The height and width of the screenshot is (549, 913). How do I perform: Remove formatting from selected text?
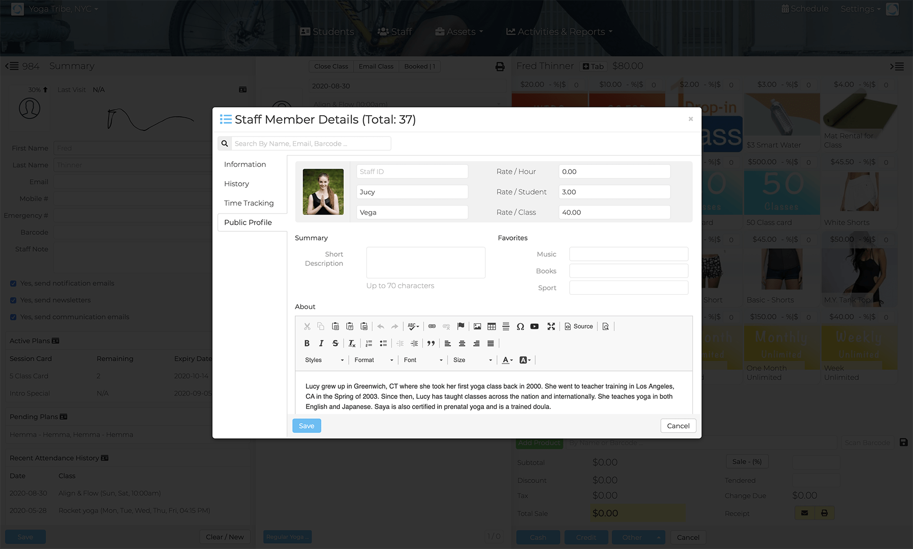(x=352, y=344)
